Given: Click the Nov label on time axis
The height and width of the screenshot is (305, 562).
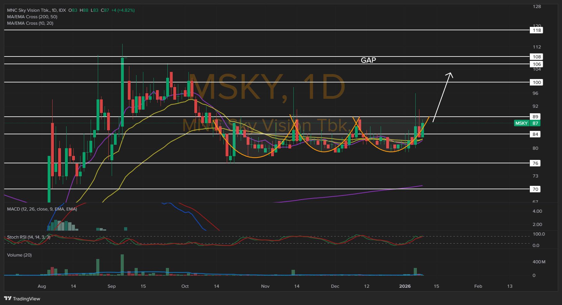Looking at the screenshot, I should 265,286.
